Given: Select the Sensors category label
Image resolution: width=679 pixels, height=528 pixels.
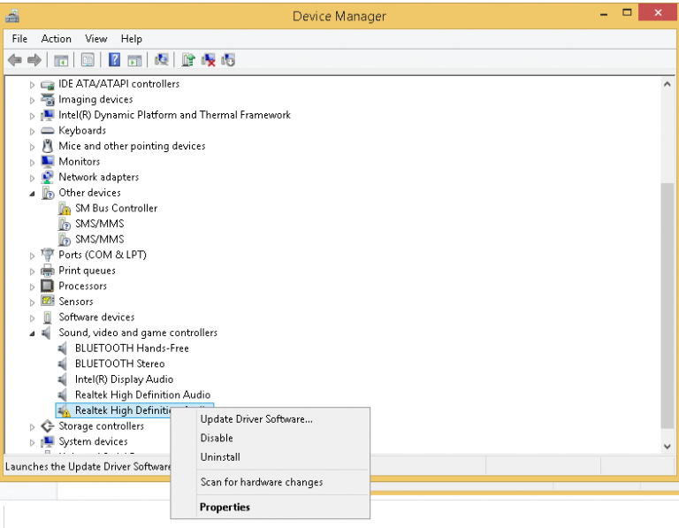Looking at the screenshot, I should pyautogui.click(x=76, y=302).
